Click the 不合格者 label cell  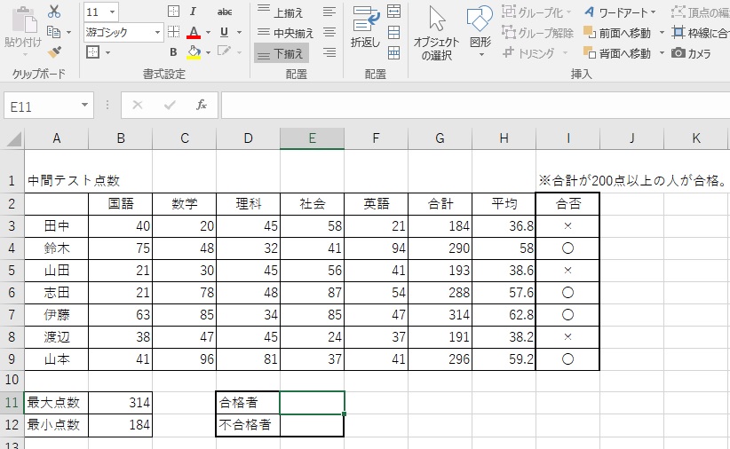tap(248, 425)
